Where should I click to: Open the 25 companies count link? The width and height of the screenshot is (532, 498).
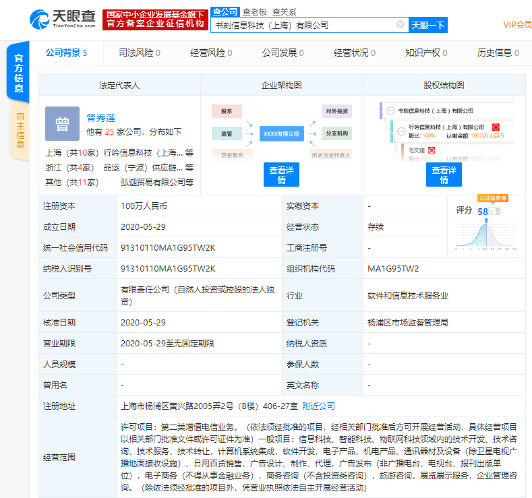click(x=109, y=131)
